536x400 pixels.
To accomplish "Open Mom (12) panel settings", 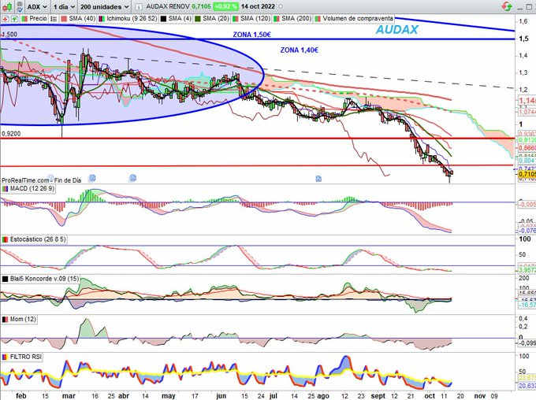I will [23, 319].
